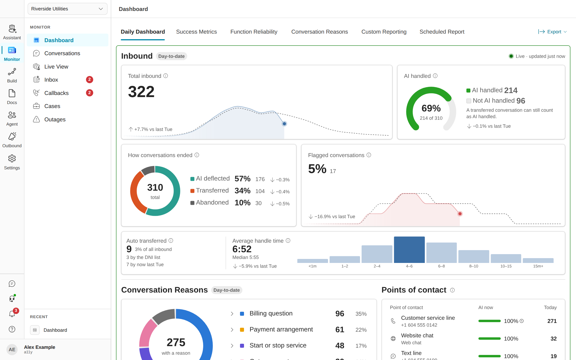The image size is (576, 360).
Task: Open Live View in Monitor menu
Action: [67, 67]
